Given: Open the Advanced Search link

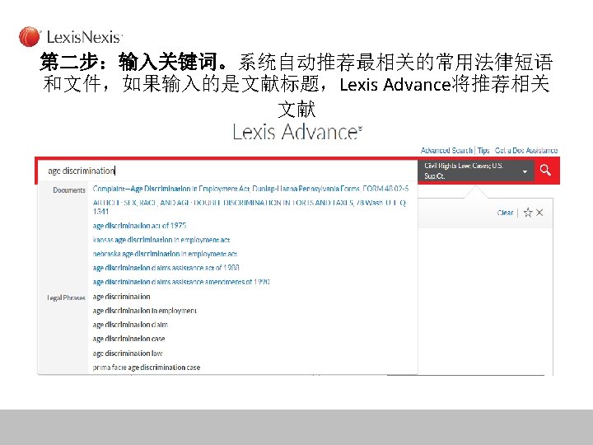Looking at the screenshot, I should [x=446, y=151].
